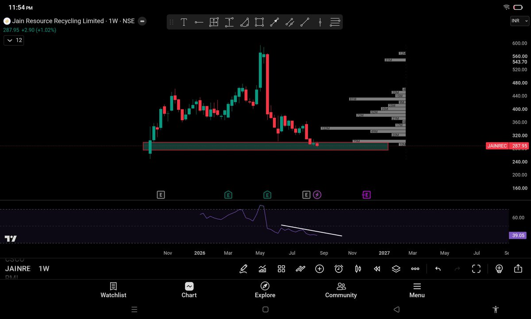Enter fullscreen chart mode
This screenshot has height=319, width=531.
(x=476, y=268)
